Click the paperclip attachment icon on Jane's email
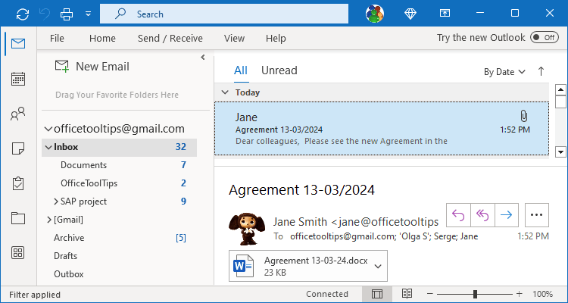 tap(523, 116)
